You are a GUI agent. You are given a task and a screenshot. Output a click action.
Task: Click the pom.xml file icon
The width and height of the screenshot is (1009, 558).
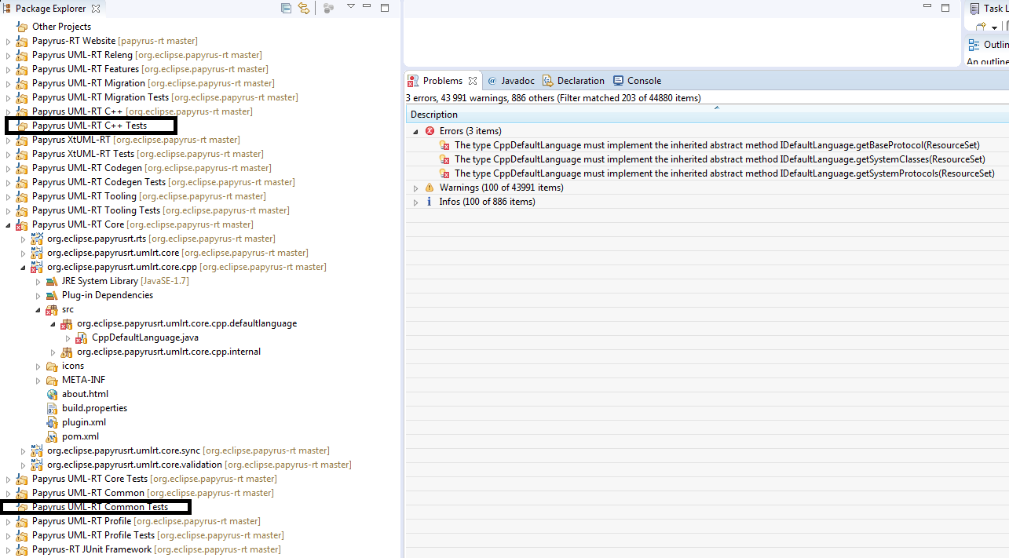coord(52,436)
